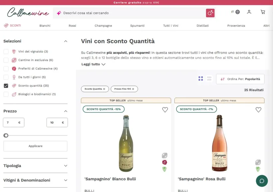Open the Distillati menu
The width and height of the screenshot is (273, 192).
click(x=203, y=26)
